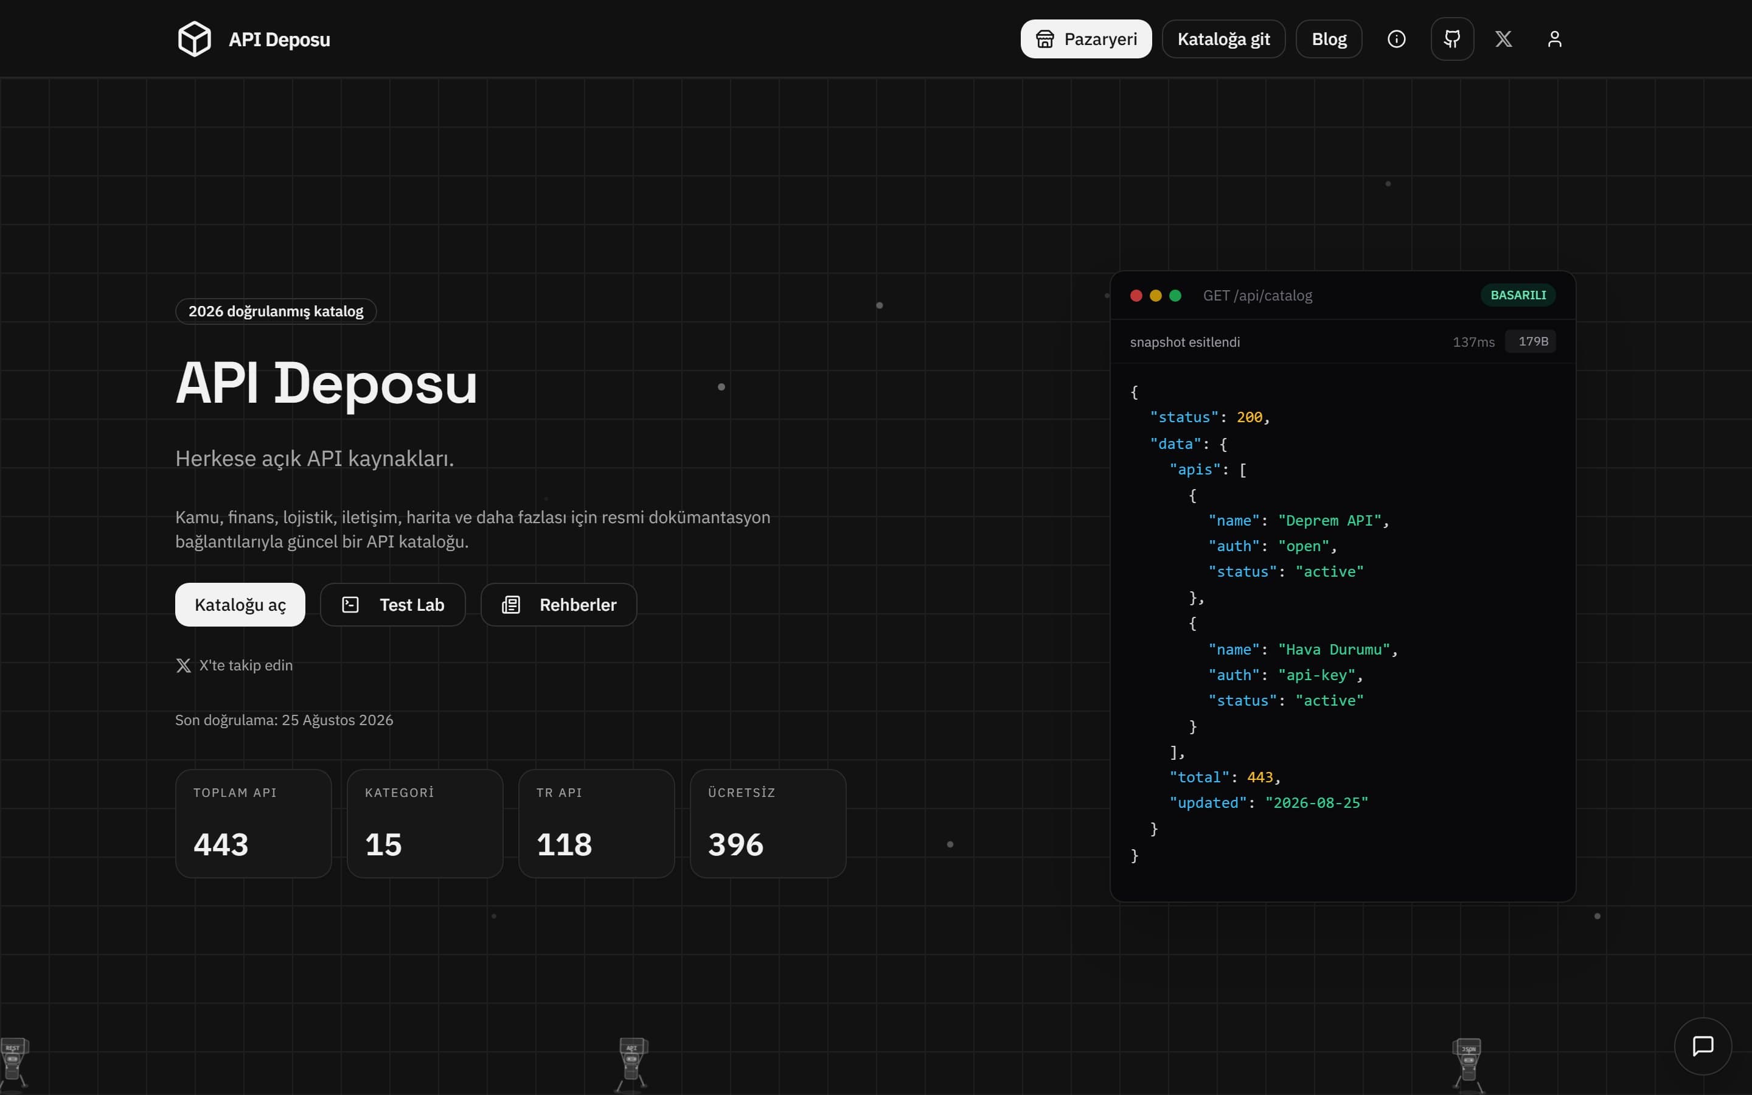
Task: Click "2026-08-25" updated value
Action: (x=1317, y=803)
